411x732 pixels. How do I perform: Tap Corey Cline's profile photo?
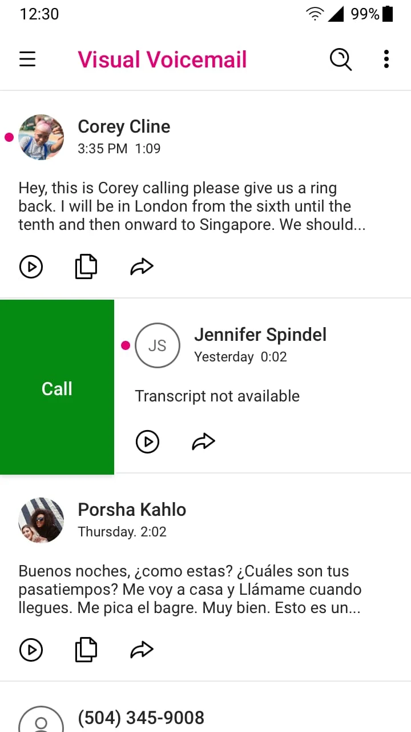pos(41,137)
